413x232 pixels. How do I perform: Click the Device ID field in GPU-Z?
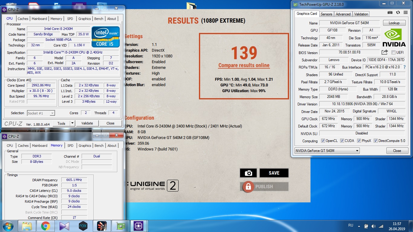pos(386,60)
